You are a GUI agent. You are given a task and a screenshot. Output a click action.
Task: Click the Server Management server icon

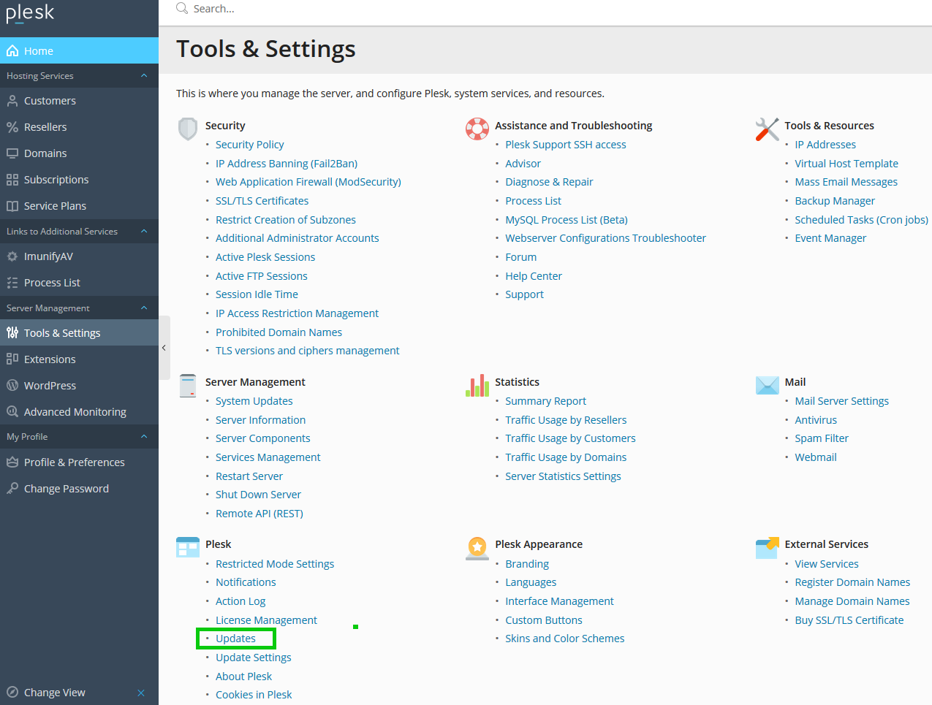pyautogui.click(x=188, y=385)
